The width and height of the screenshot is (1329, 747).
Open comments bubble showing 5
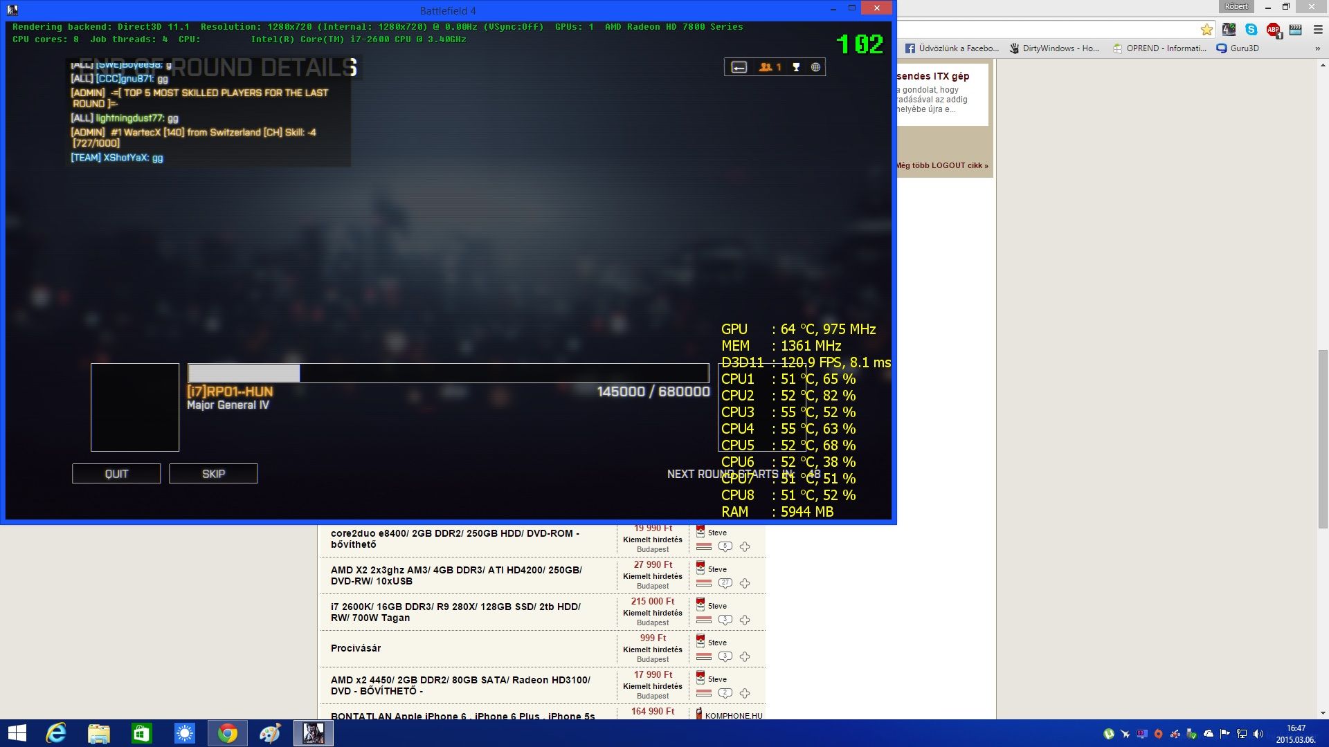tap(725, 546)
